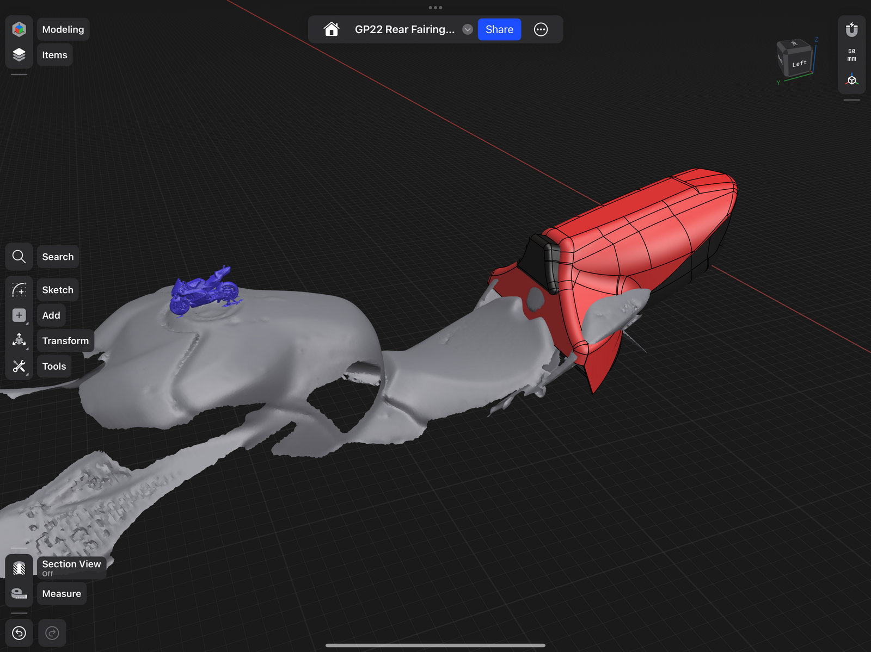
Task: Open the Transform tool icon
Action: [19, 340]
